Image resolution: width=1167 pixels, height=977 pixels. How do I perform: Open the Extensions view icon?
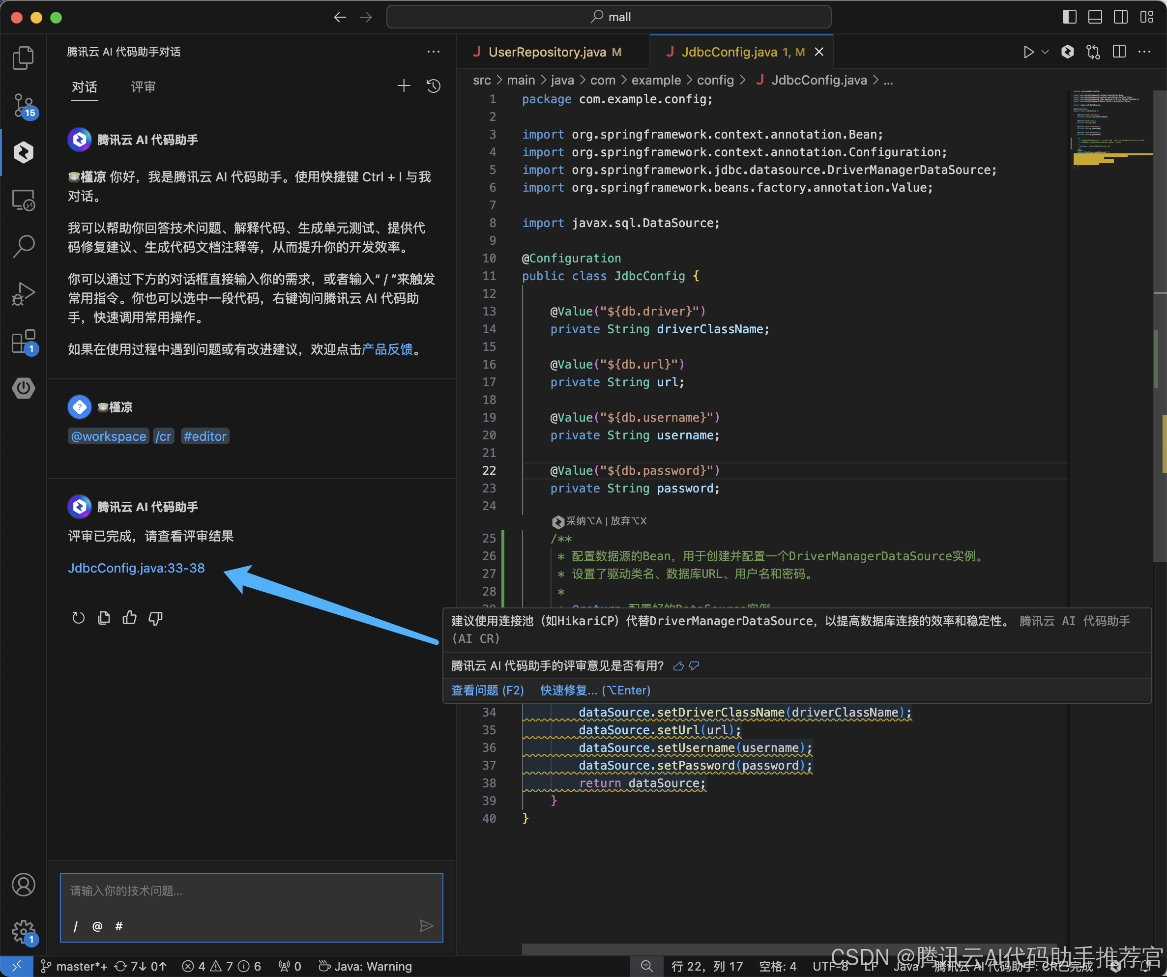click(23, 341)
